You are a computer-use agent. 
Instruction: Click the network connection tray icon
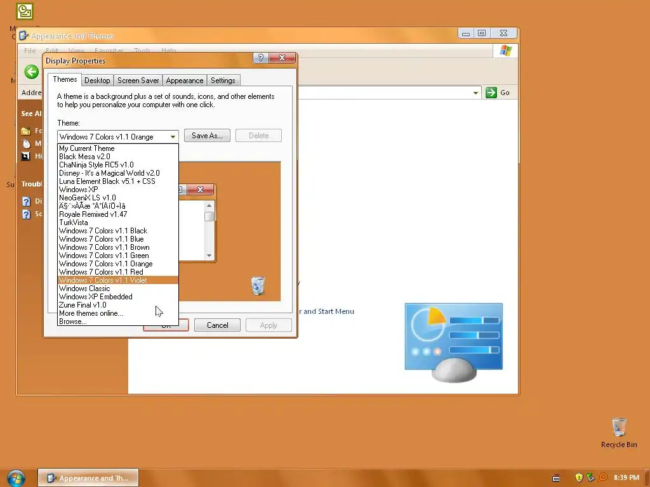(591, 477)
